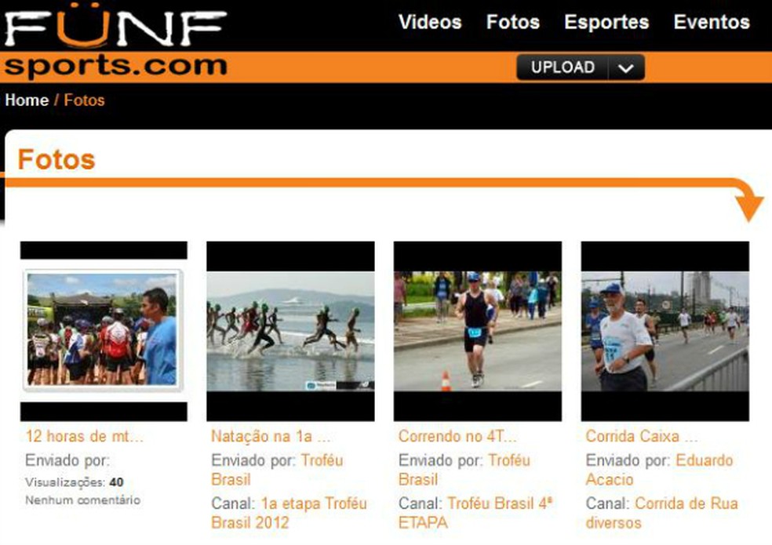The height and width of the screenshot is (545, 772).
Task: Click the UPLOAD button
Action: [563, 68]
